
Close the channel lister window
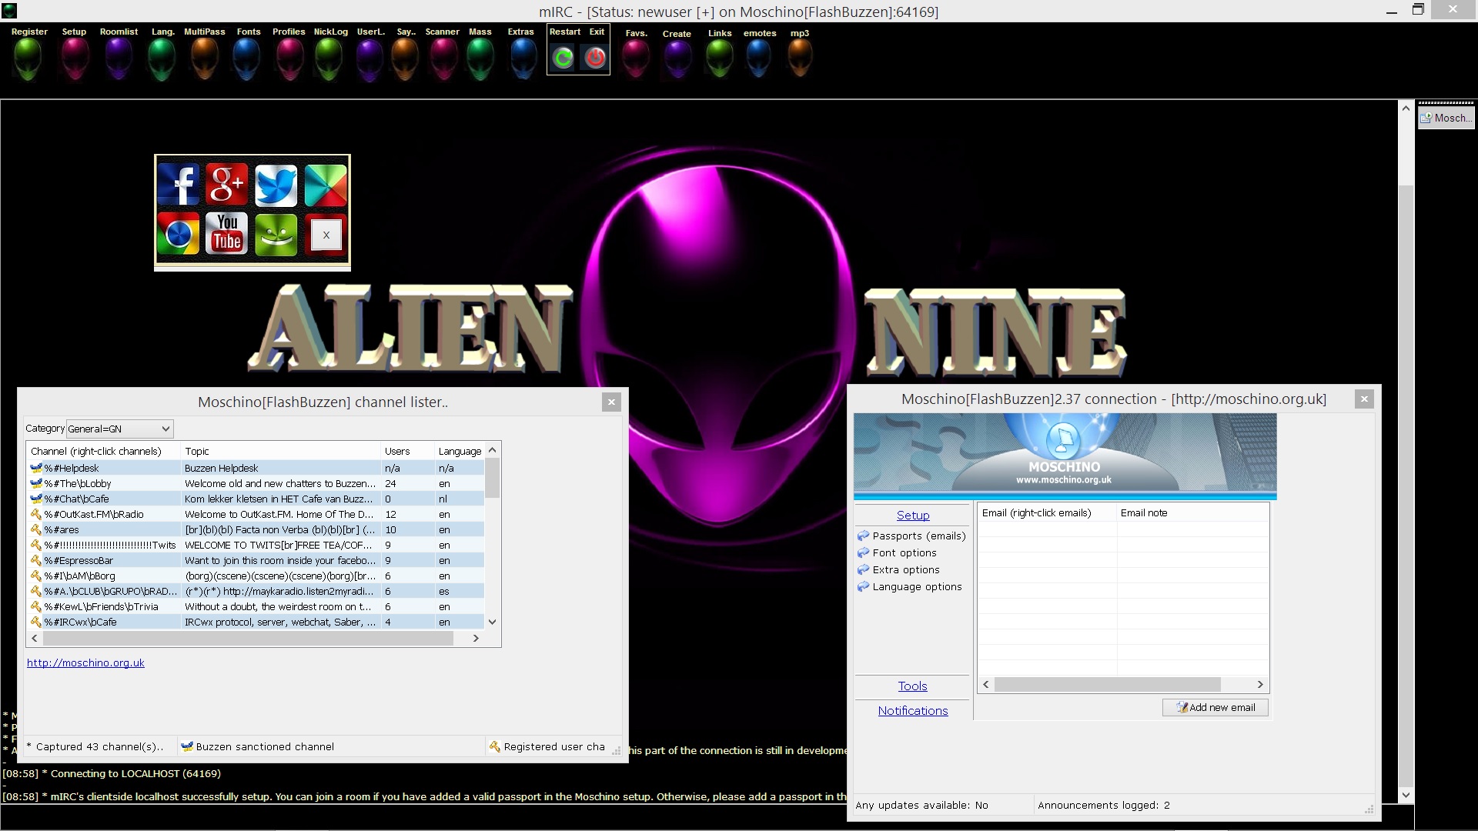[x=611, y=402]
